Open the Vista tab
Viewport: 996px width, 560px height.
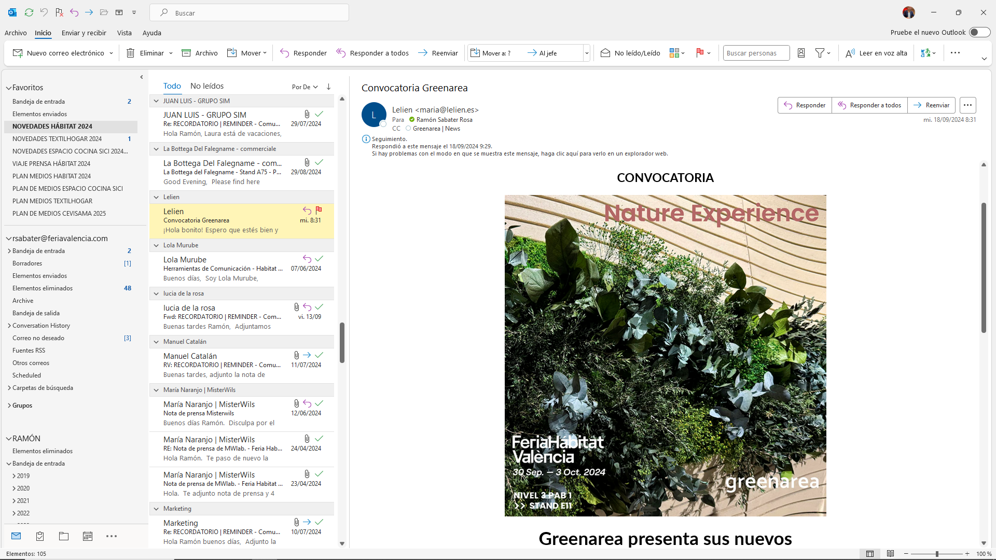[x=125, y=33]
